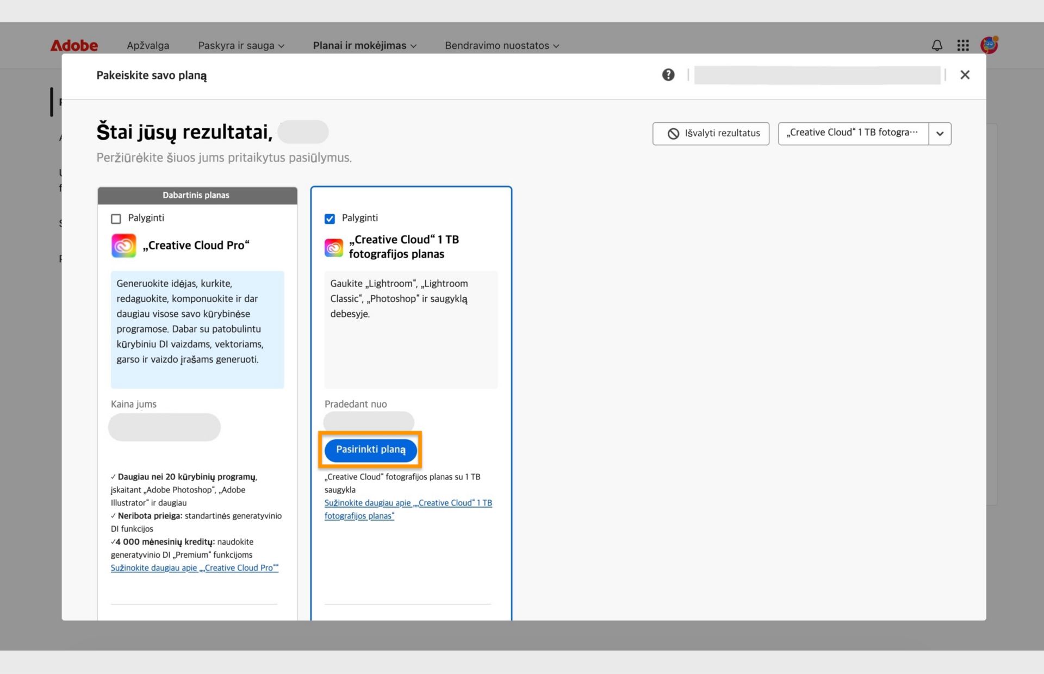Screen dimensions: 1044x674
Task: Open the plan selector dropdown arrow
Action: click(x=940, y=134)
